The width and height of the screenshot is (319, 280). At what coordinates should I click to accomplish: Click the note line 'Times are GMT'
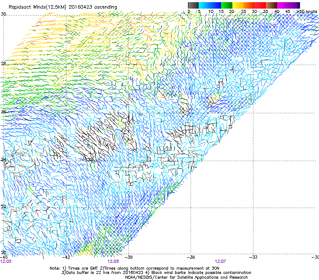(x=82, y=268)
